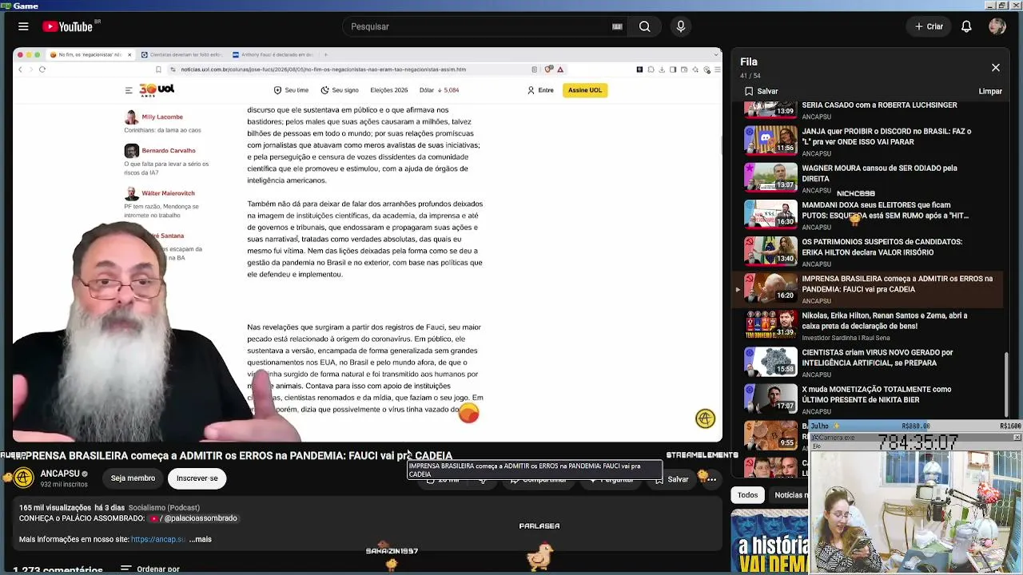Viewport: 1023px width, 575px height.
Task: Switch to the 'Anthony Fauci é declarado' browser tab
Action: click(273, 55)
